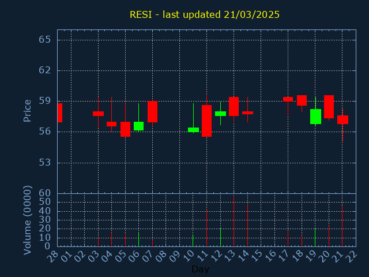
Task: Click the red volume bar for day 21
Action: pos(342,226)
